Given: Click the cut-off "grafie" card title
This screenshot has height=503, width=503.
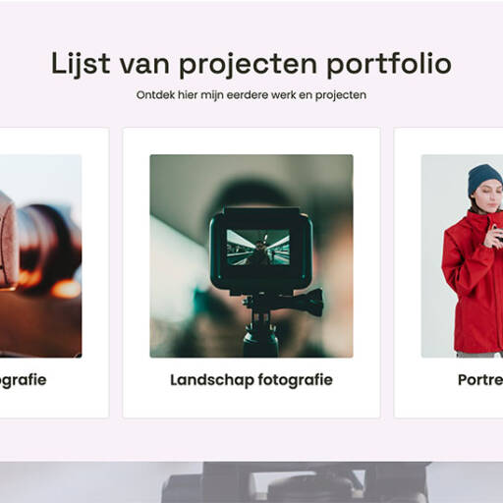Looking at the screenshot, I should click(x=23, y=380).
